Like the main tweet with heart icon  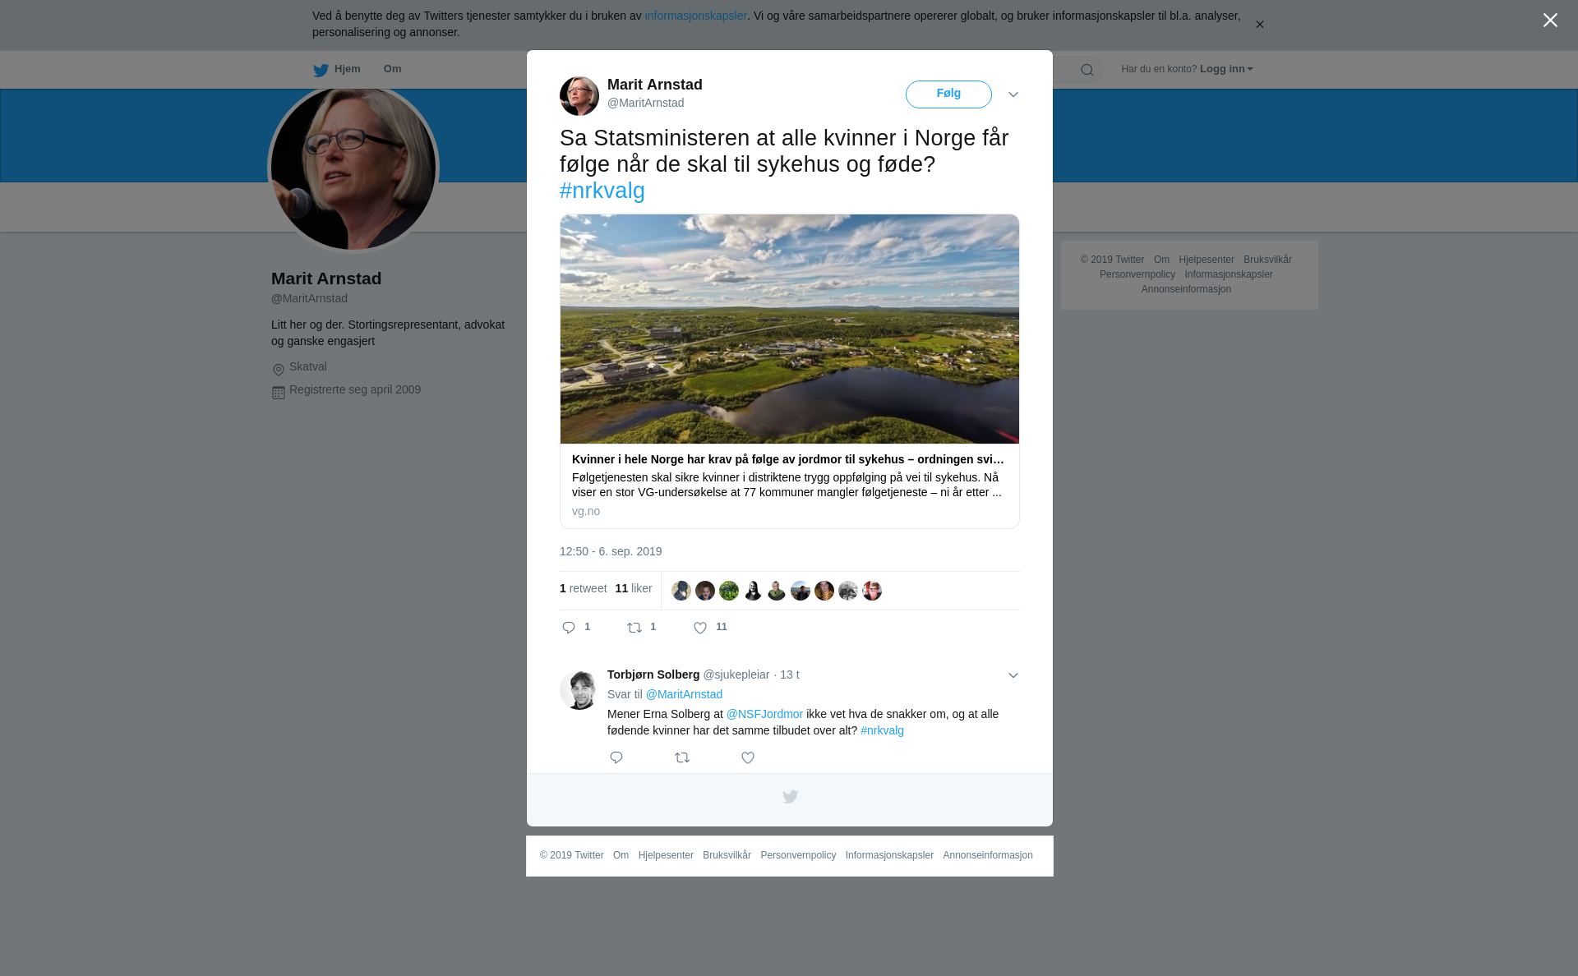point(700,628)
